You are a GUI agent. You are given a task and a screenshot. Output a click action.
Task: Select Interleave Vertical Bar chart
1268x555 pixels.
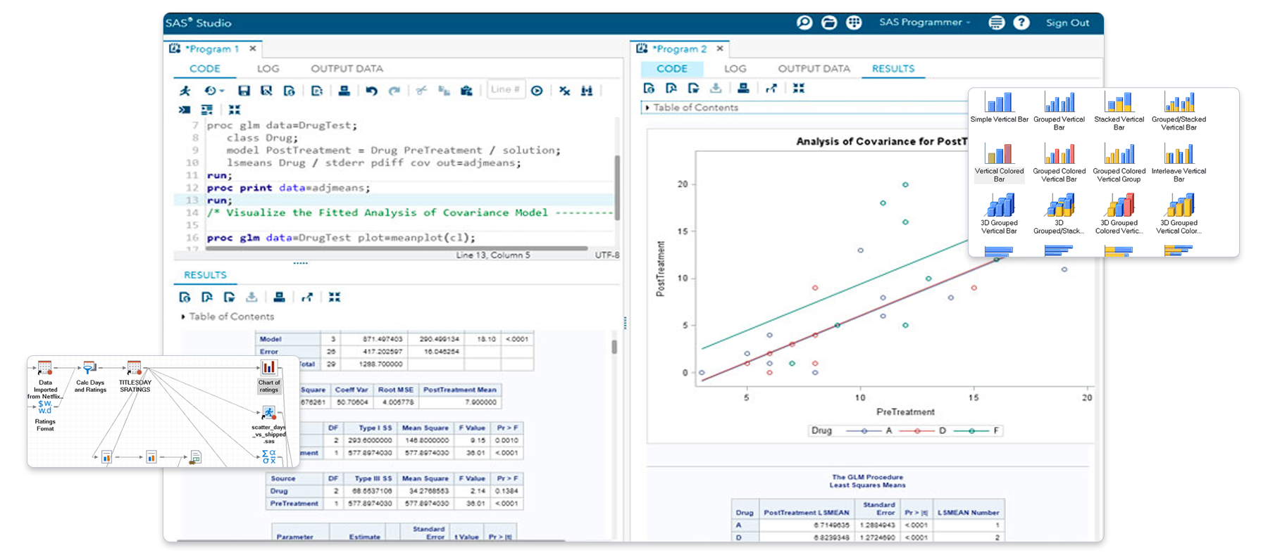point(1179,163)
